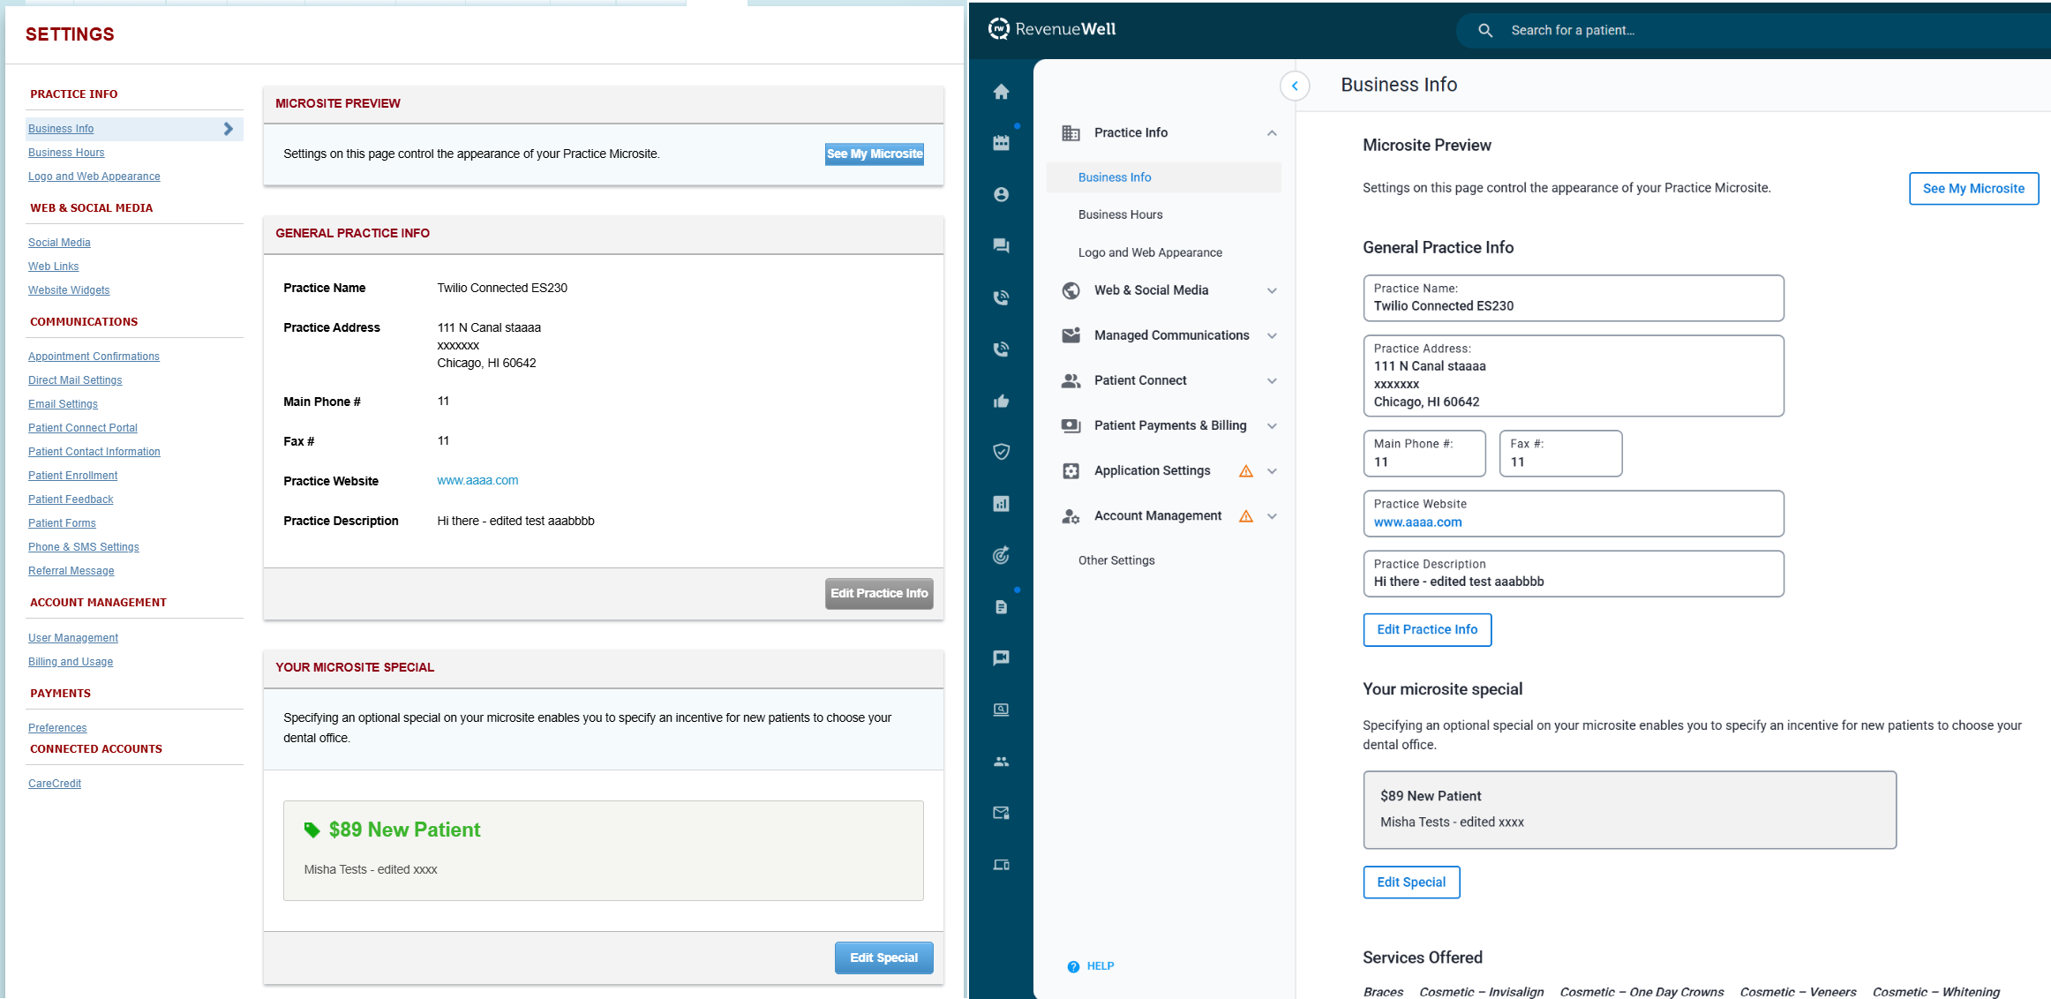Screen dimensions: 2051x999
Task: Click outlined See My Microsite button
Action: point(1973,189)
